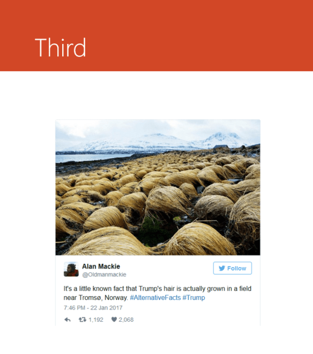
Task: Click the Alan Mackie display name
Action: 101,267
